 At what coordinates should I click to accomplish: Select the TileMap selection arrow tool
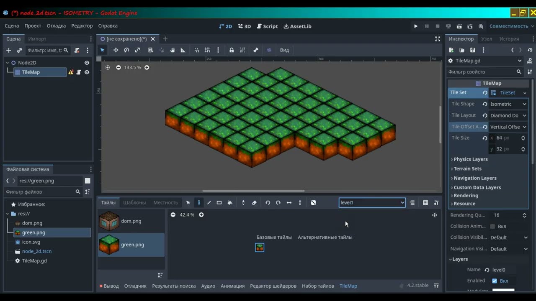click(x=188, y=202)
